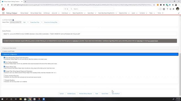The width and height of the screenshot is (181, 101).
Task: Collapse the Advanced Configuration section
Action: pyautogui.click(x=90, y=54)
